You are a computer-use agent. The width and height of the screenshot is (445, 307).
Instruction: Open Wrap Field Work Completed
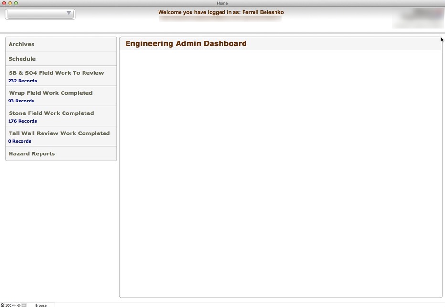click(x=61, y=96)
